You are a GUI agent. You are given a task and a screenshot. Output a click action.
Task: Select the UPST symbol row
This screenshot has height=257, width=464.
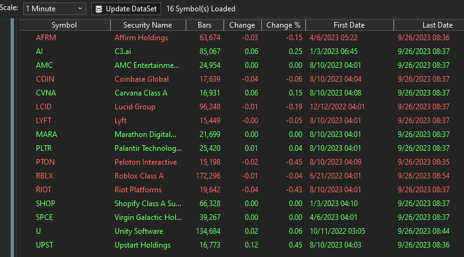pos(46,245)
